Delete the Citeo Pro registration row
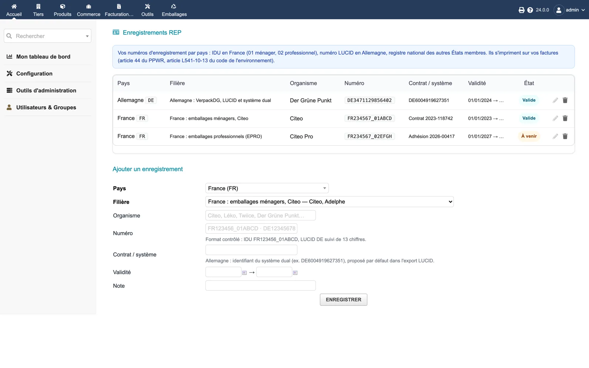589x368 pixels. [x=565, y=137]
